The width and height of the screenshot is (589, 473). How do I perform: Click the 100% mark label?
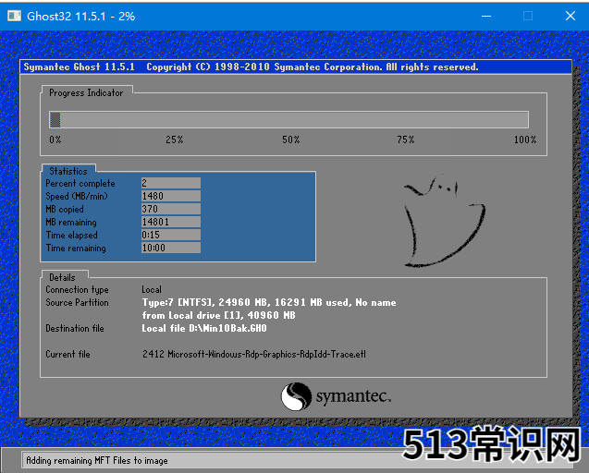click(x=525, y=139)
